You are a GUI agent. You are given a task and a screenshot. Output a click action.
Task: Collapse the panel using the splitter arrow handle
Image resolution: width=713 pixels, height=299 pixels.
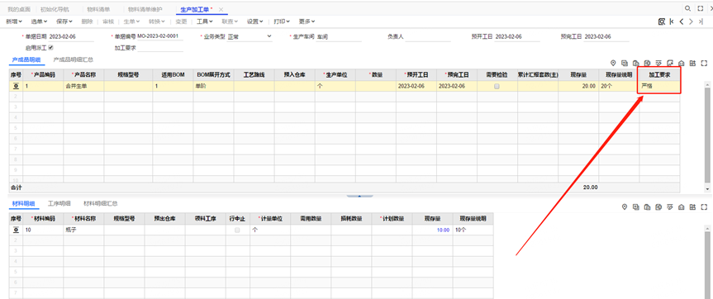[x=359, y=196]
